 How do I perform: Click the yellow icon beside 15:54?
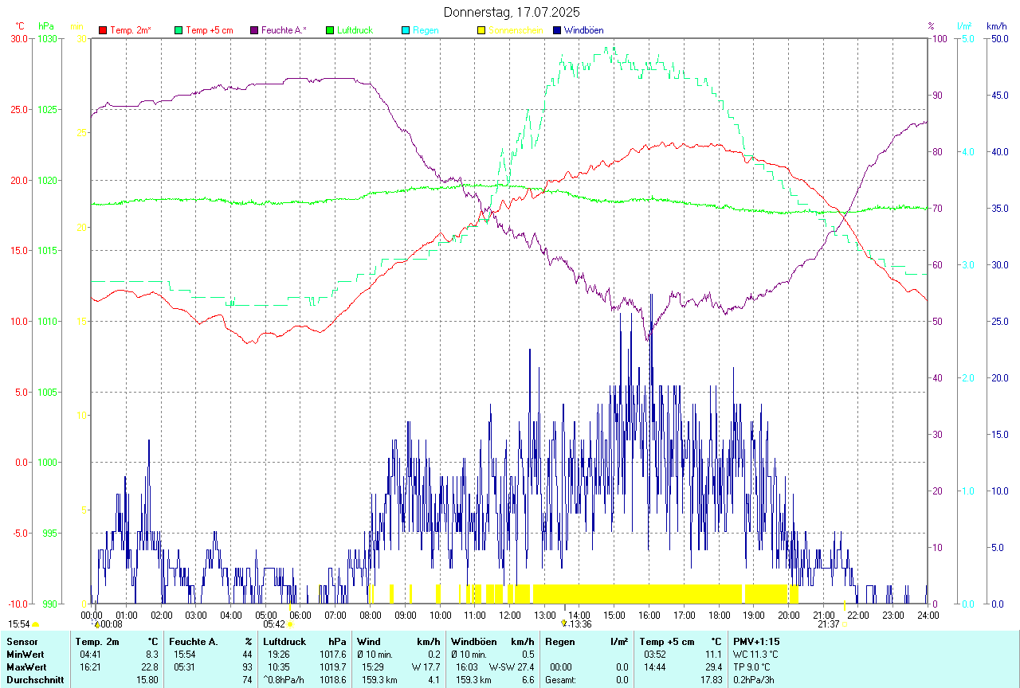36,624
